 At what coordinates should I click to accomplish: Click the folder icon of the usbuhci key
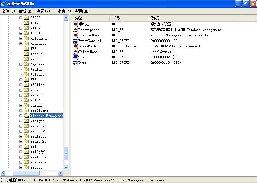pyautogui.click(x=27, y=59)
